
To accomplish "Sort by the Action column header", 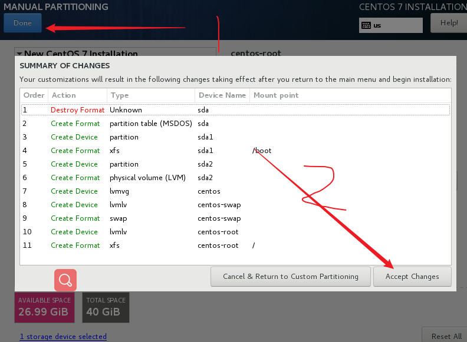I will 77,95.
